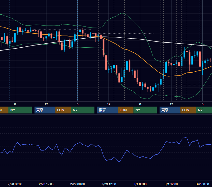Click the 3/2 00:00 date label

pyautogui.click(x=202, y=184)
